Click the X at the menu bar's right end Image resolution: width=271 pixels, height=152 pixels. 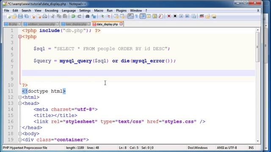click(258, 11)
